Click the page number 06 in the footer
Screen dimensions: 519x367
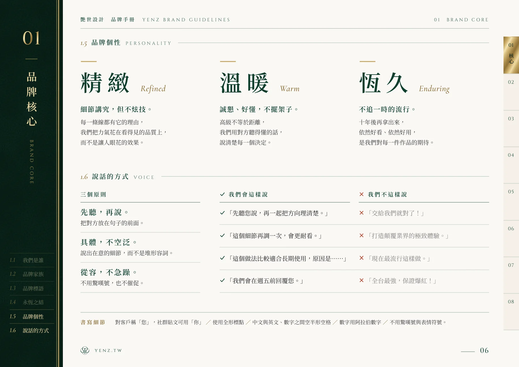tap(484, 350)
